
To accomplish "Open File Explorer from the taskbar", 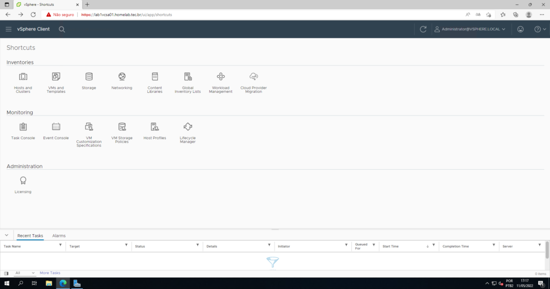I will point(49,284).
